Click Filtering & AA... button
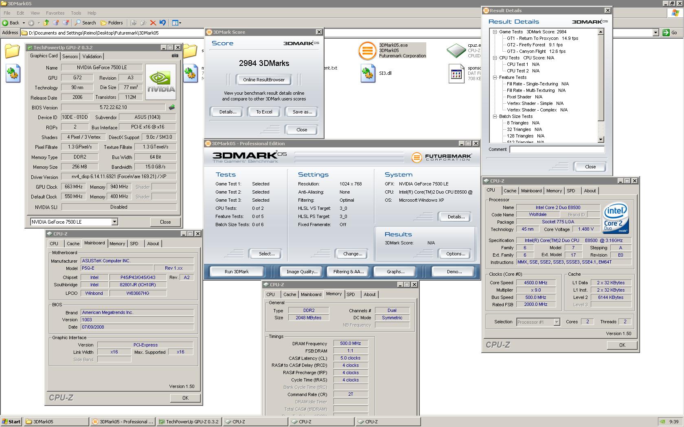684x427 pixels. pos(349,272)
